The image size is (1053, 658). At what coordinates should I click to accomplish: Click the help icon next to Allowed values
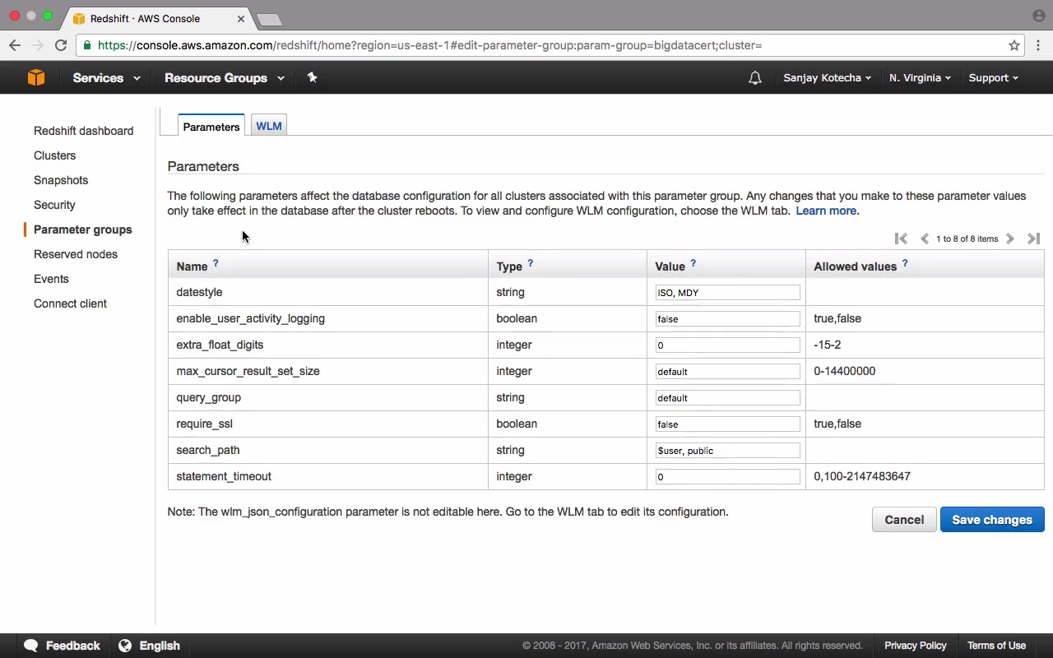pyautogui.click(x=905, y=264)
